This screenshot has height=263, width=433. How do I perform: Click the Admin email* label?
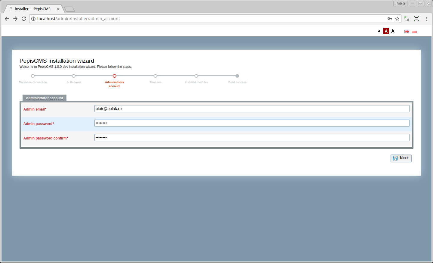35,109
